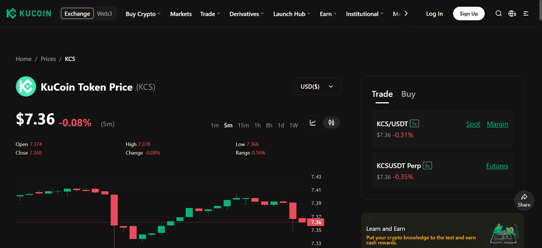Select the Web3 toggle option
542x248 pixels.
pos(104,14)
